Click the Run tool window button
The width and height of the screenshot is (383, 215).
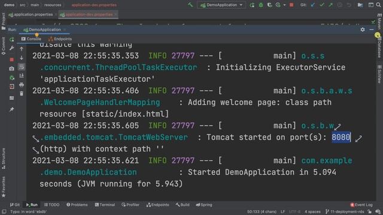(32, 205)
